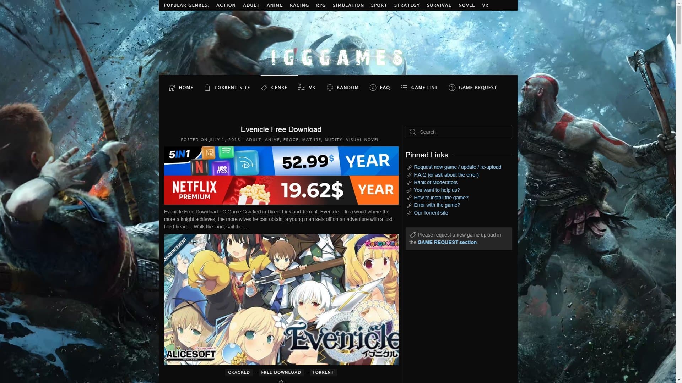The image size is (682, 383).
Task: Click the IGGGAMES site logo
Action: coord(337,57)
